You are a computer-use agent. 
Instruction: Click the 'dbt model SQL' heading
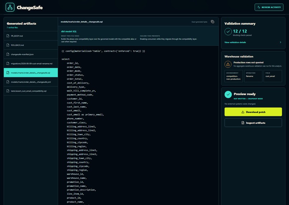69,31
